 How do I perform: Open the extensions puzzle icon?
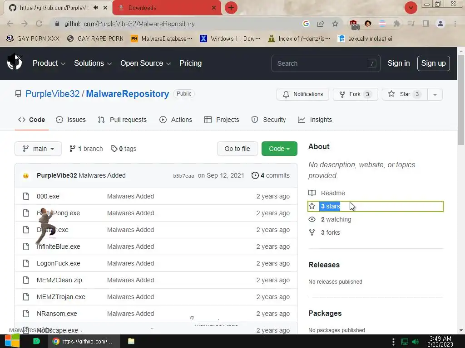point(397,24)
